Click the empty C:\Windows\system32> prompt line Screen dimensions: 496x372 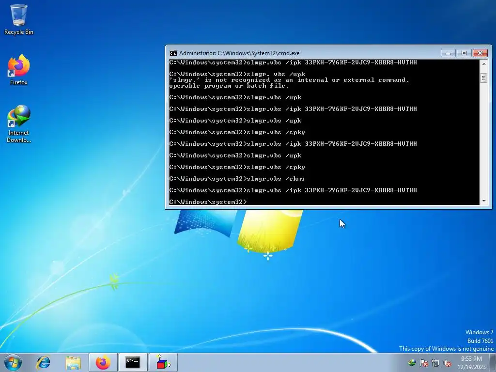pyautogui.click(x=208, y=202)
